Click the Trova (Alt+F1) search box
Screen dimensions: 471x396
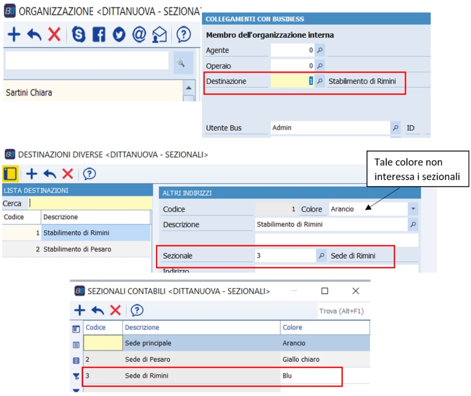pos(344,311)
